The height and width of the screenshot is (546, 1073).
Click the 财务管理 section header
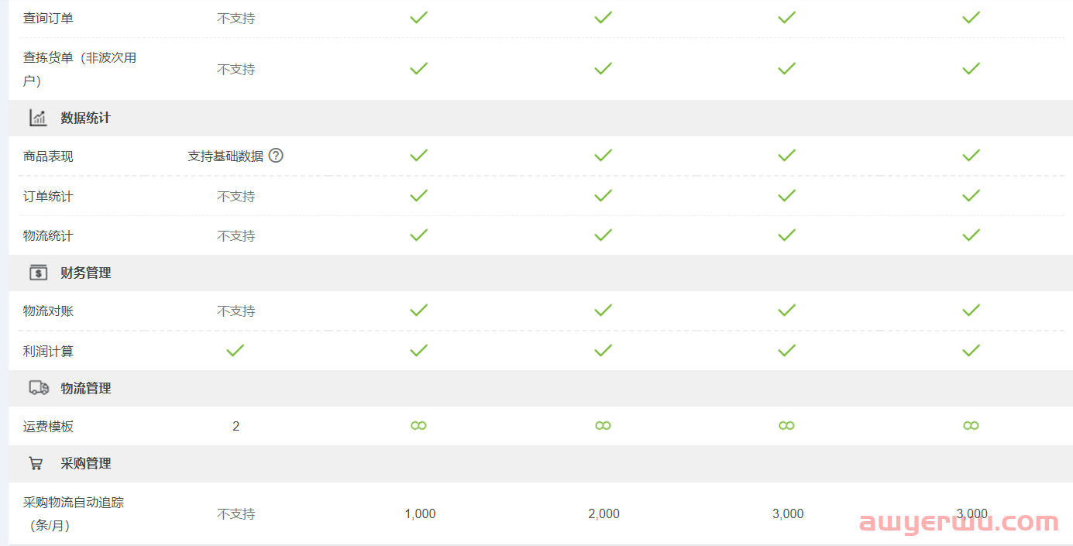point(86,273)
